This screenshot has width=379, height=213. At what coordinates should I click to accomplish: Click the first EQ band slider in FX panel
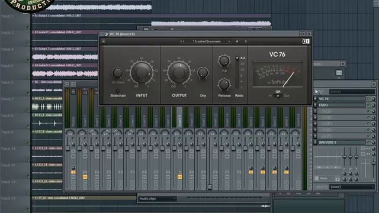345,157
